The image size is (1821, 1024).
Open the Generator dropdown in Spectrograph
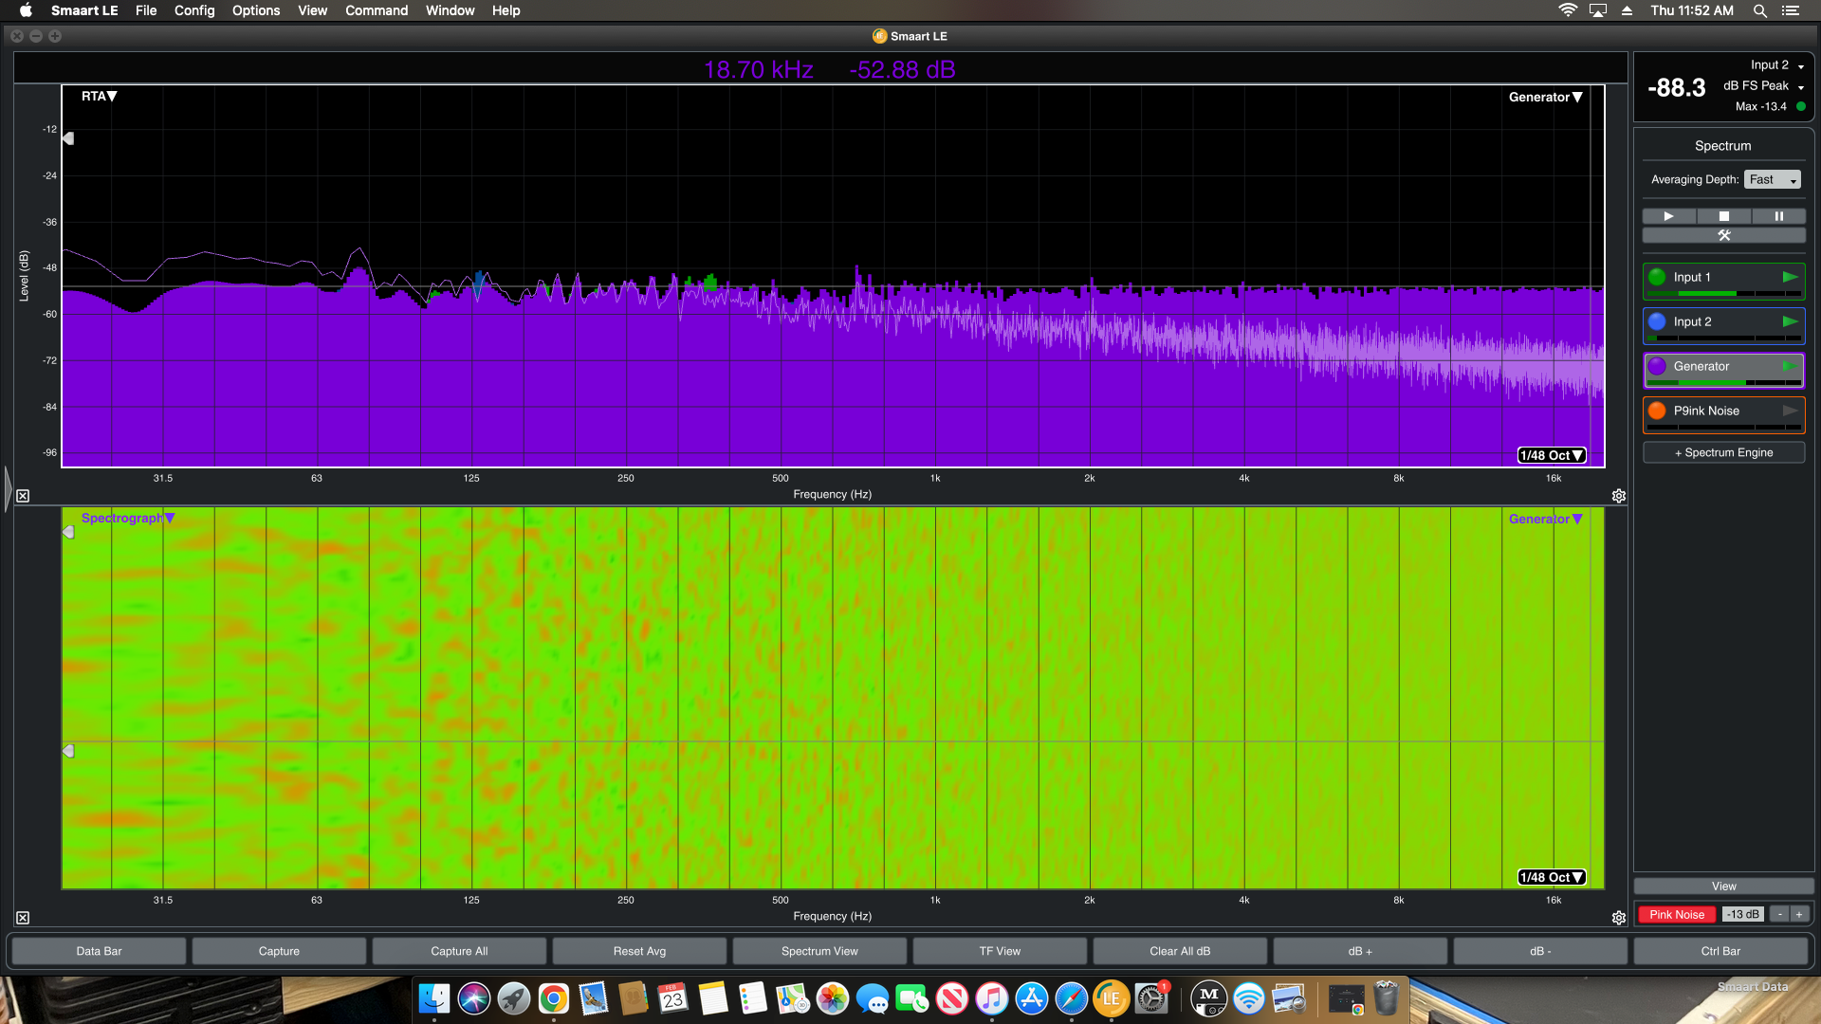1545,519
